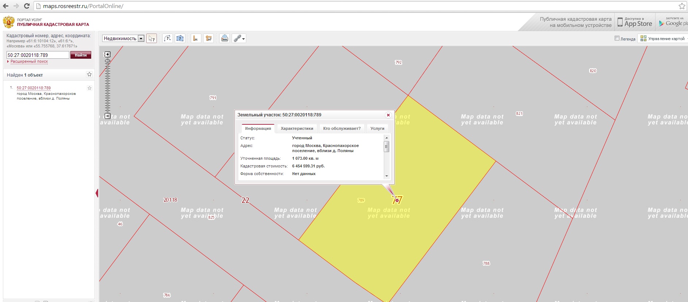Select the area measurement (m²) tool
Screen dimensions: 688x302
pos(209,38)
